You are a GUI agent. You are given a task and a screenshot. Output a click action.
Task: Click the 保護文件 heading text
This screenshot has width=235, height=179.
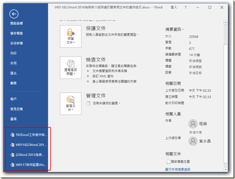coord(96,28)
